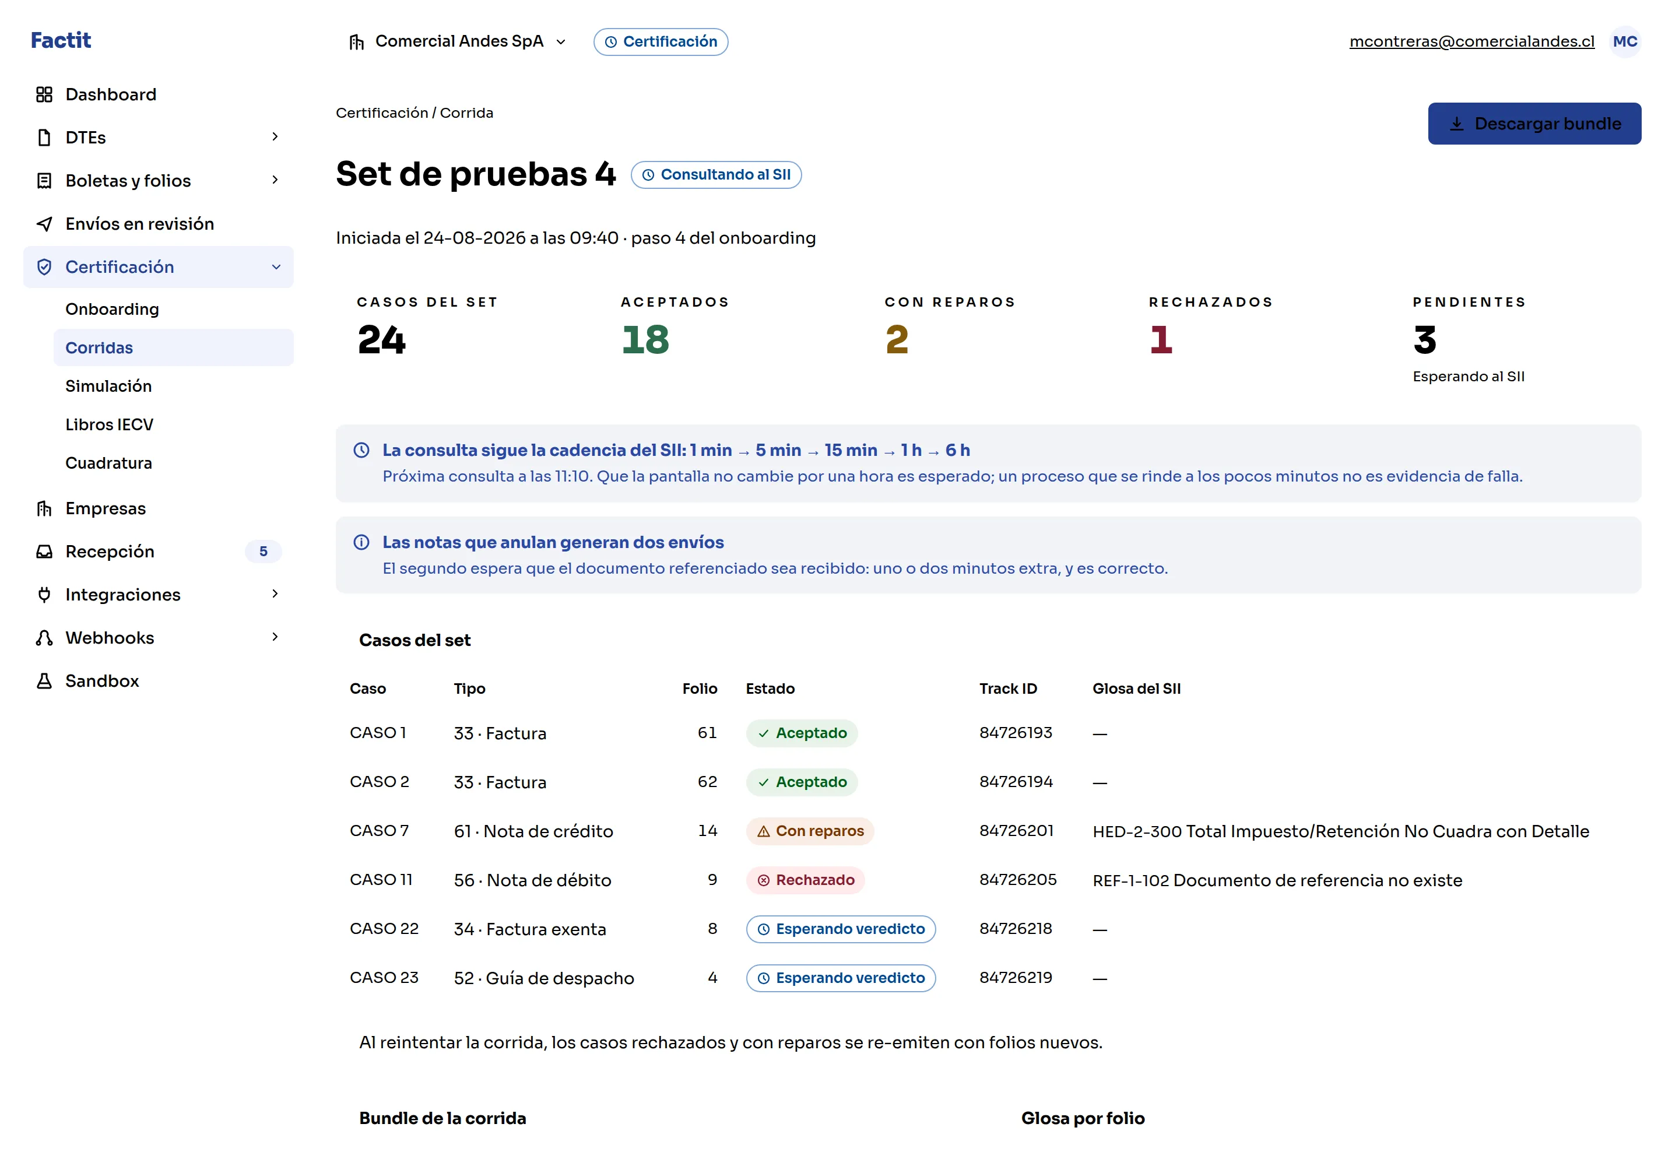1679x1166 pixels.
Task: Click the Aceptado badge for CASO 1
Action: (x=802, y=733)
